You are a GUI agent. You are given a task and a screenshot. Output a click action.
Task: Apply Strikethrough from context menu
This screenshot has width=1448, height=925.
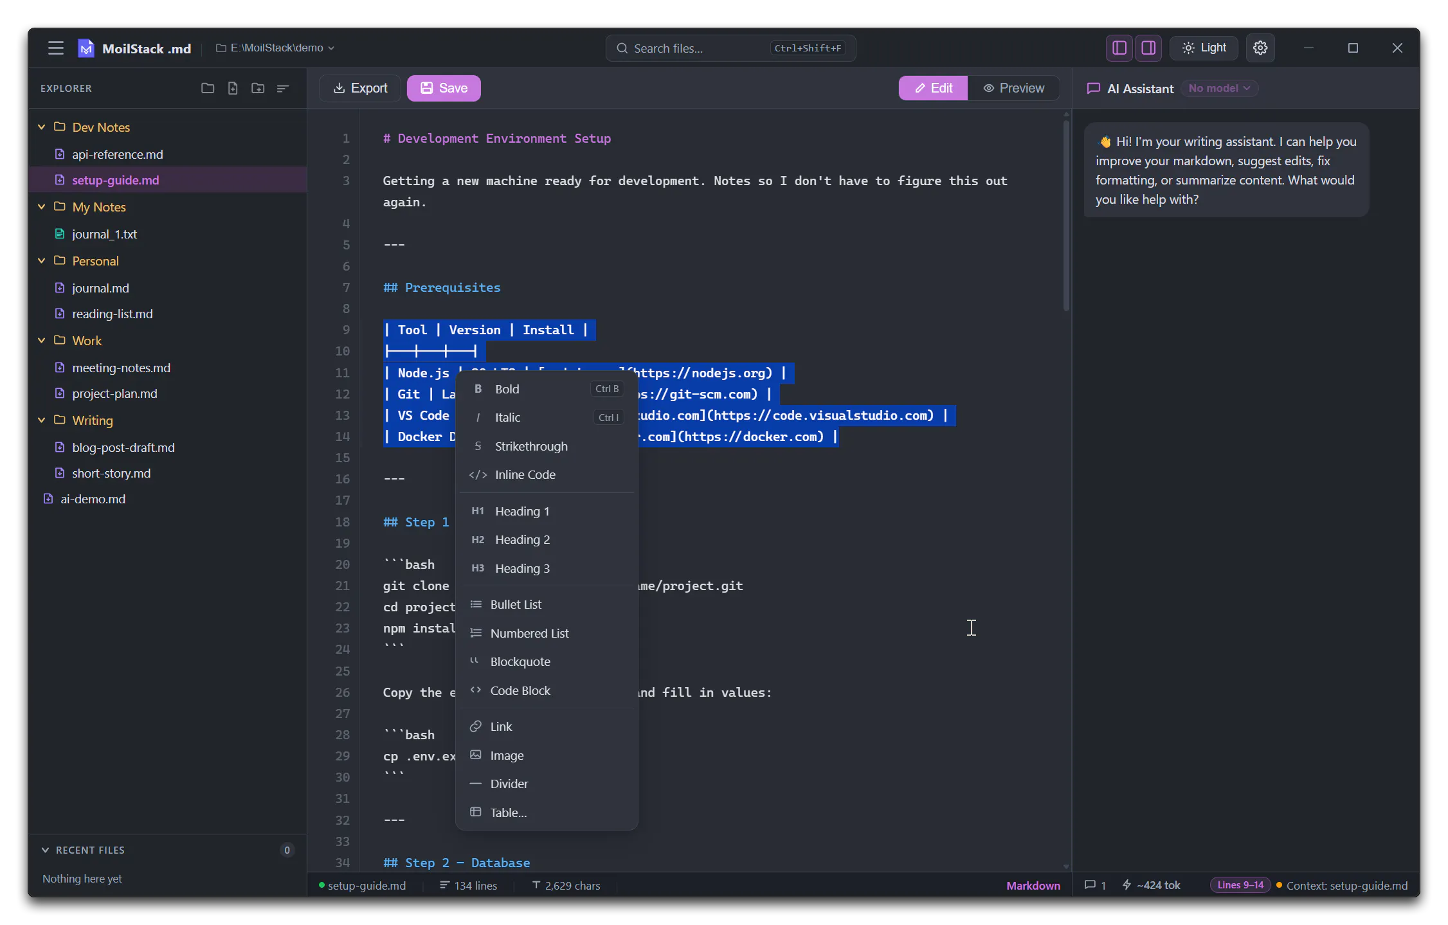[x=547, y=446]
